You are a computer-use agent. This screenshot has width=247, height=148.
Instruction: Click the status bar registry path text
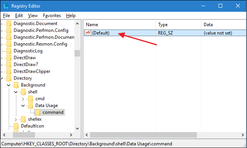(x=87, y=144)
